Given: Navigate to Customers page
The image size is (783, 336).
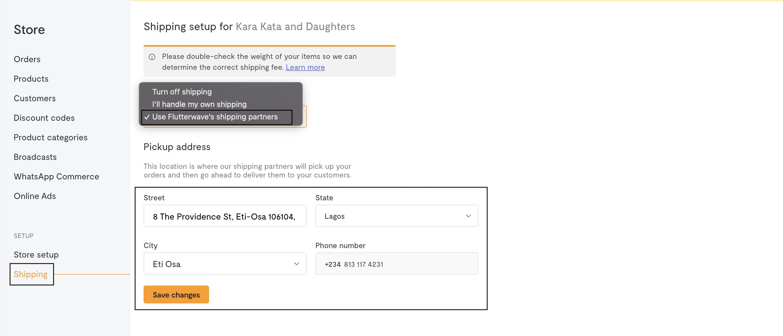Looking at the screenshot, I should pos(35,98).
